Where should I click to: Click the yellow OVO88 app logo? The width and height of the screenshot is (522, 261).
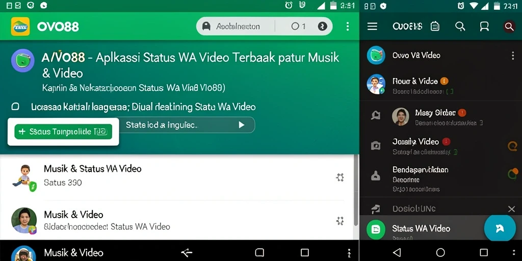(x=20, y=27)
